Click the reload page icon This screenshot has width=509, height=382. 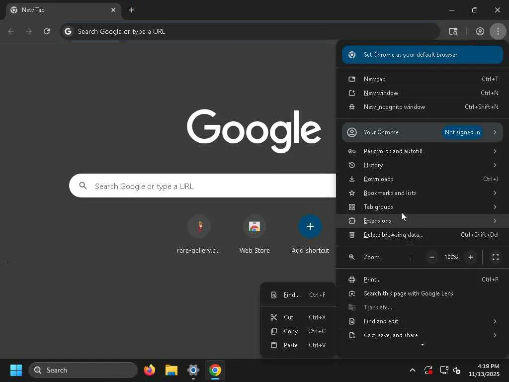(47, 31)
